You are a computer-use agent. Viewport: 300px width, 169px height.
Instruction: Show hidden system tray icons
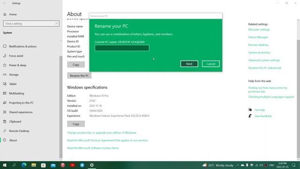[x=238, y=165]
